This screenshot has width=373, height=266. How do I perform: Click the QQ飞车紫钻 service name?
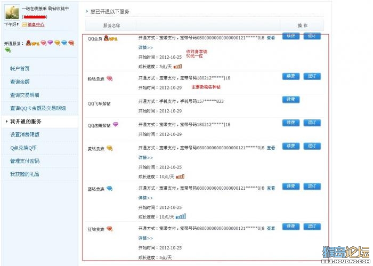click(99, 104)
